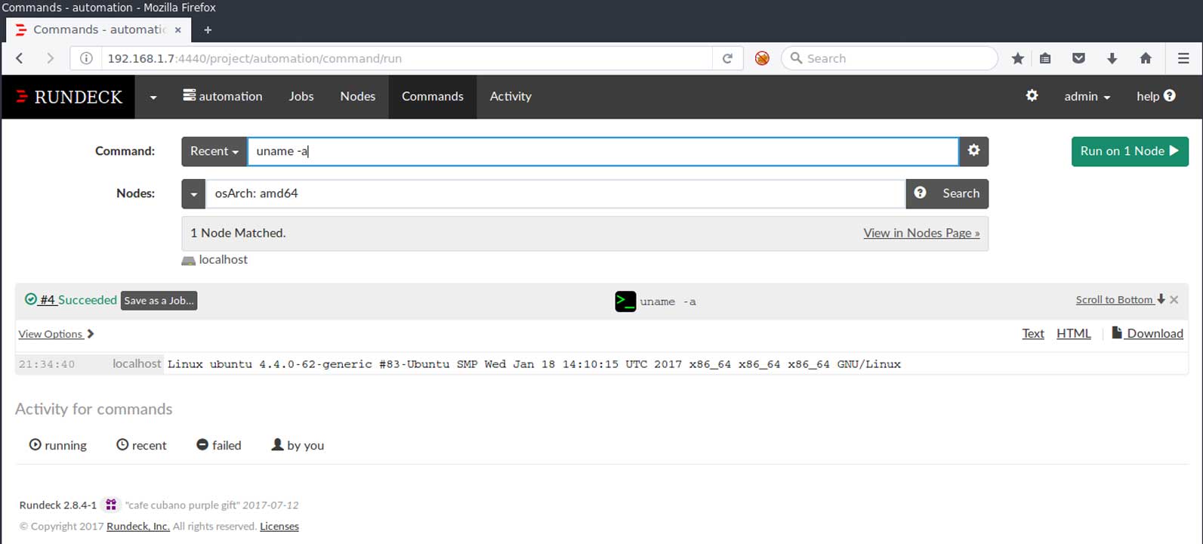The height and width of the screenshot is (544, 1203).
Task: Bookmark this page with the star icon
Action: (x=1018, y=58)
